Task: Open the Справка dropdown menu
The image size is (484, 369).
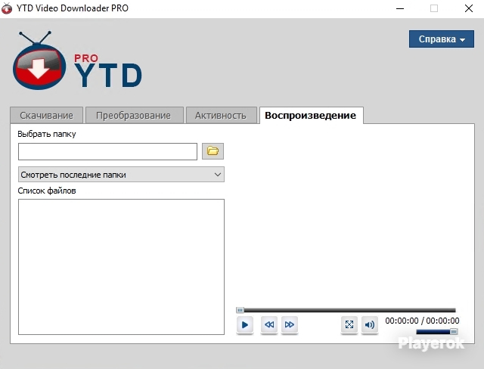Action: click(x=442, y=39)
